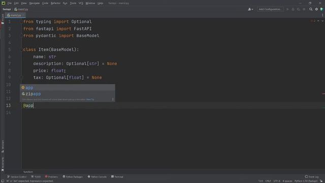
Task: Click the Run play icon
Action: [x=287, y=9]
